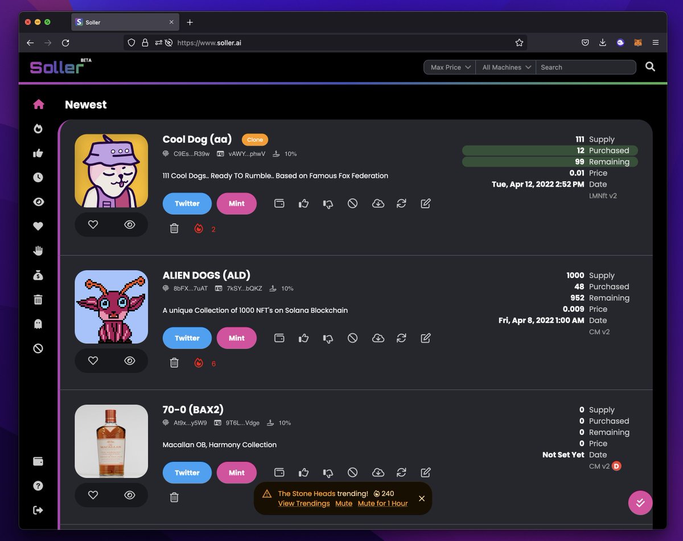Viewport: 683px width, 541px height.
Task: Open trending listings via the flame sidebar icon
Action: [x=38, y=129]
